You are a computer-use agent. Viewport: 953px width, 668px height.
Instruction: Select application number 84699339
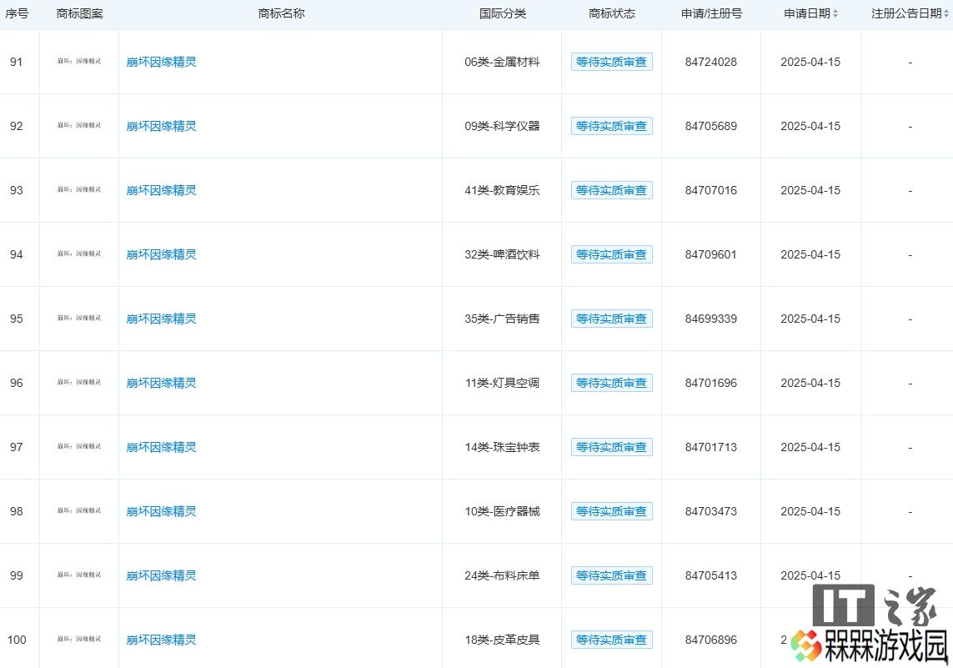coord(711,319)
